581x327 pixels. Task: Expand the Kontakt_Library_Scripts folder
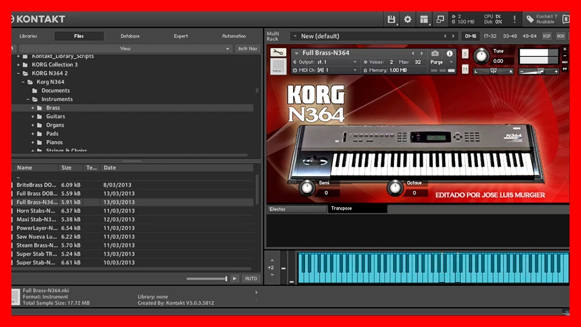pos(18,56)
